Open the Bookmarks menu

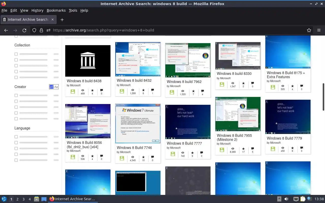pos(56,10)
